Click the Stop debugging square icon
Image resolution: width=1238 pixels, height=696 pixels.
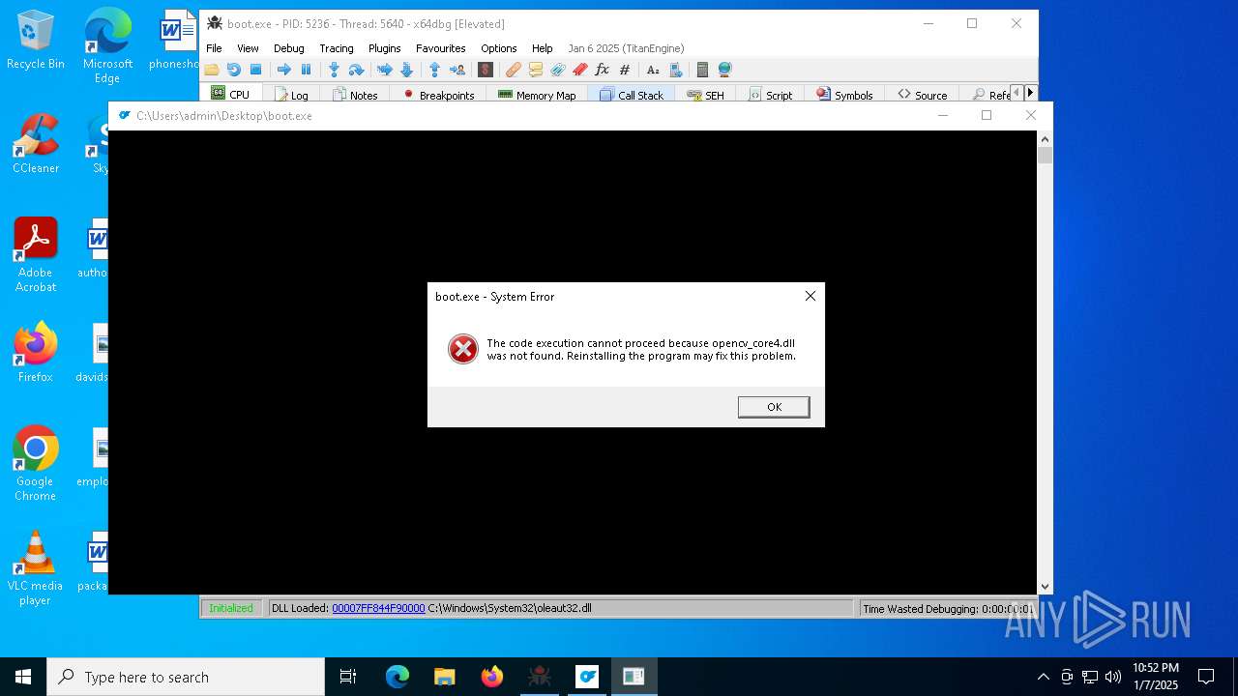(x=255, y=70)
